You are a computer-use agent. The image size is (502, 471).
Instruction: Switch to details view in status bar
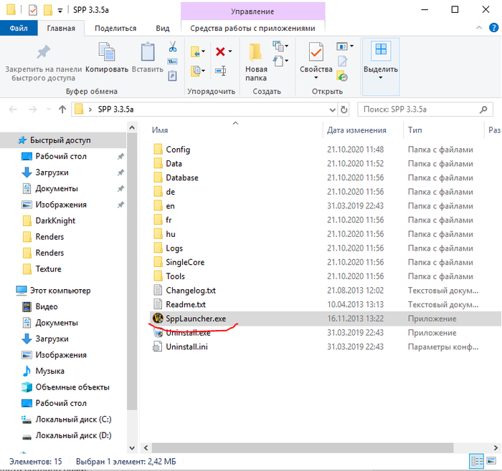tap(476, 461)
